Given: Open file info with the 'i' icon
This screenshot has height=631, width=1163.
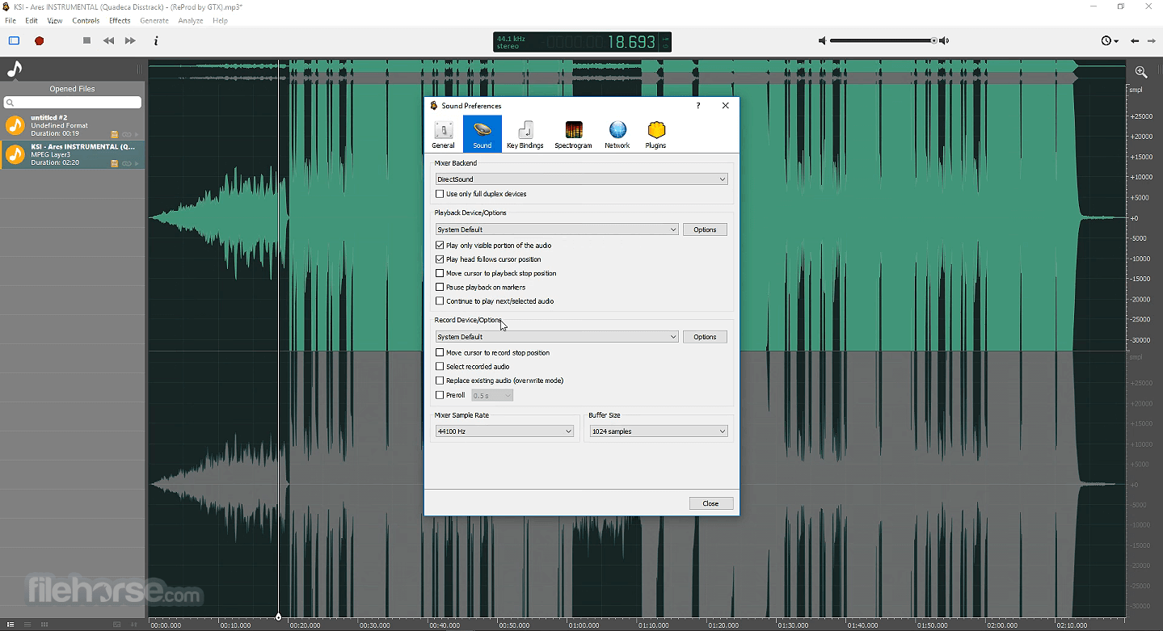Looking at the screenshot, I should [156, 40].
